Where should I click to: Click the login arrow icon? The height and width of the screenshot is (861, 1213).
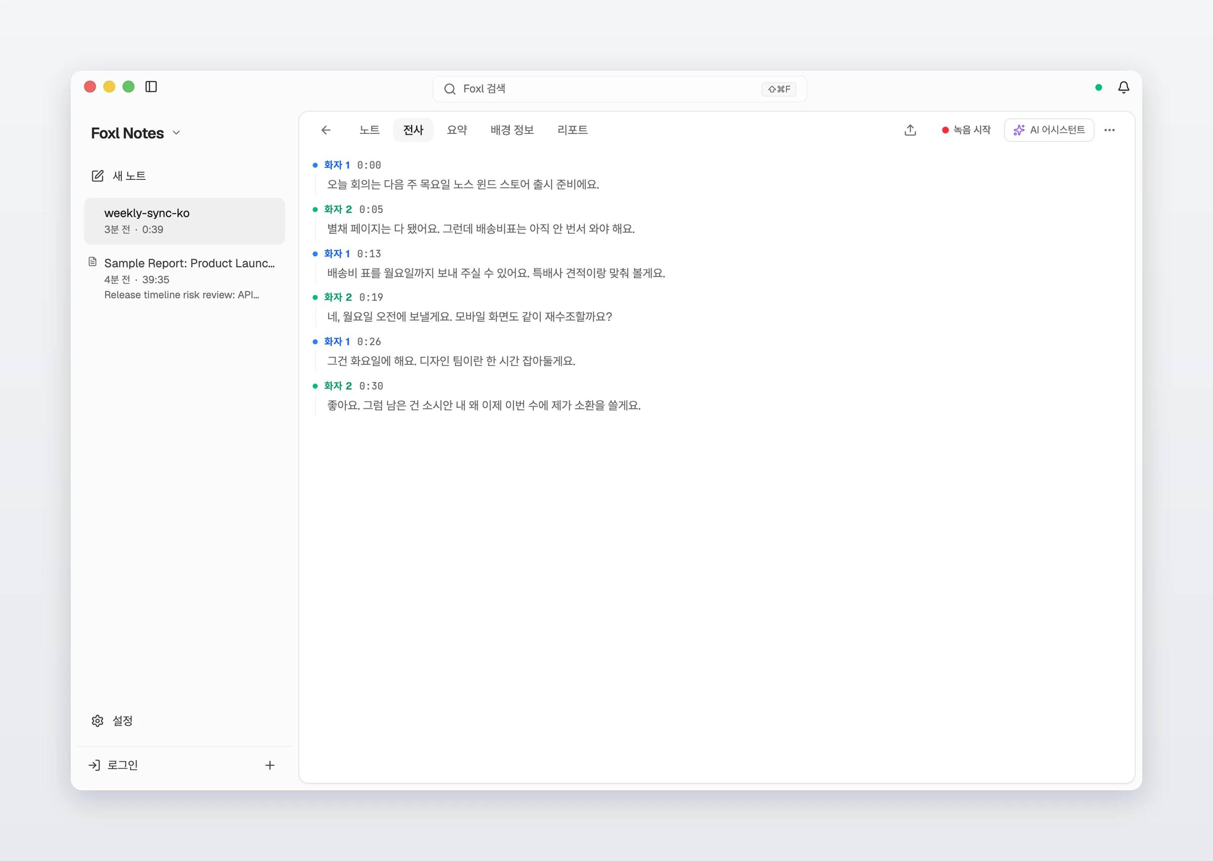[x=95, y=765]
